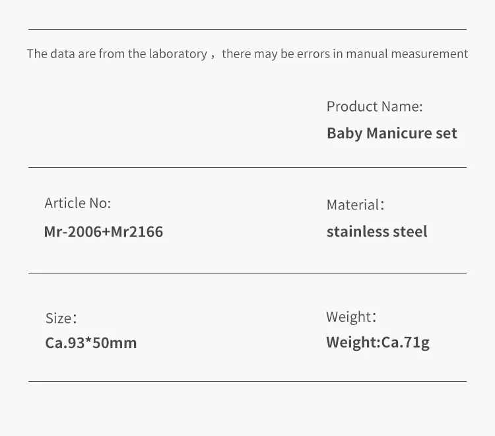The width and height of the screenshot is (495, 436).
Task: Select the light gray "Weight:" label
Action: (350, 317)
